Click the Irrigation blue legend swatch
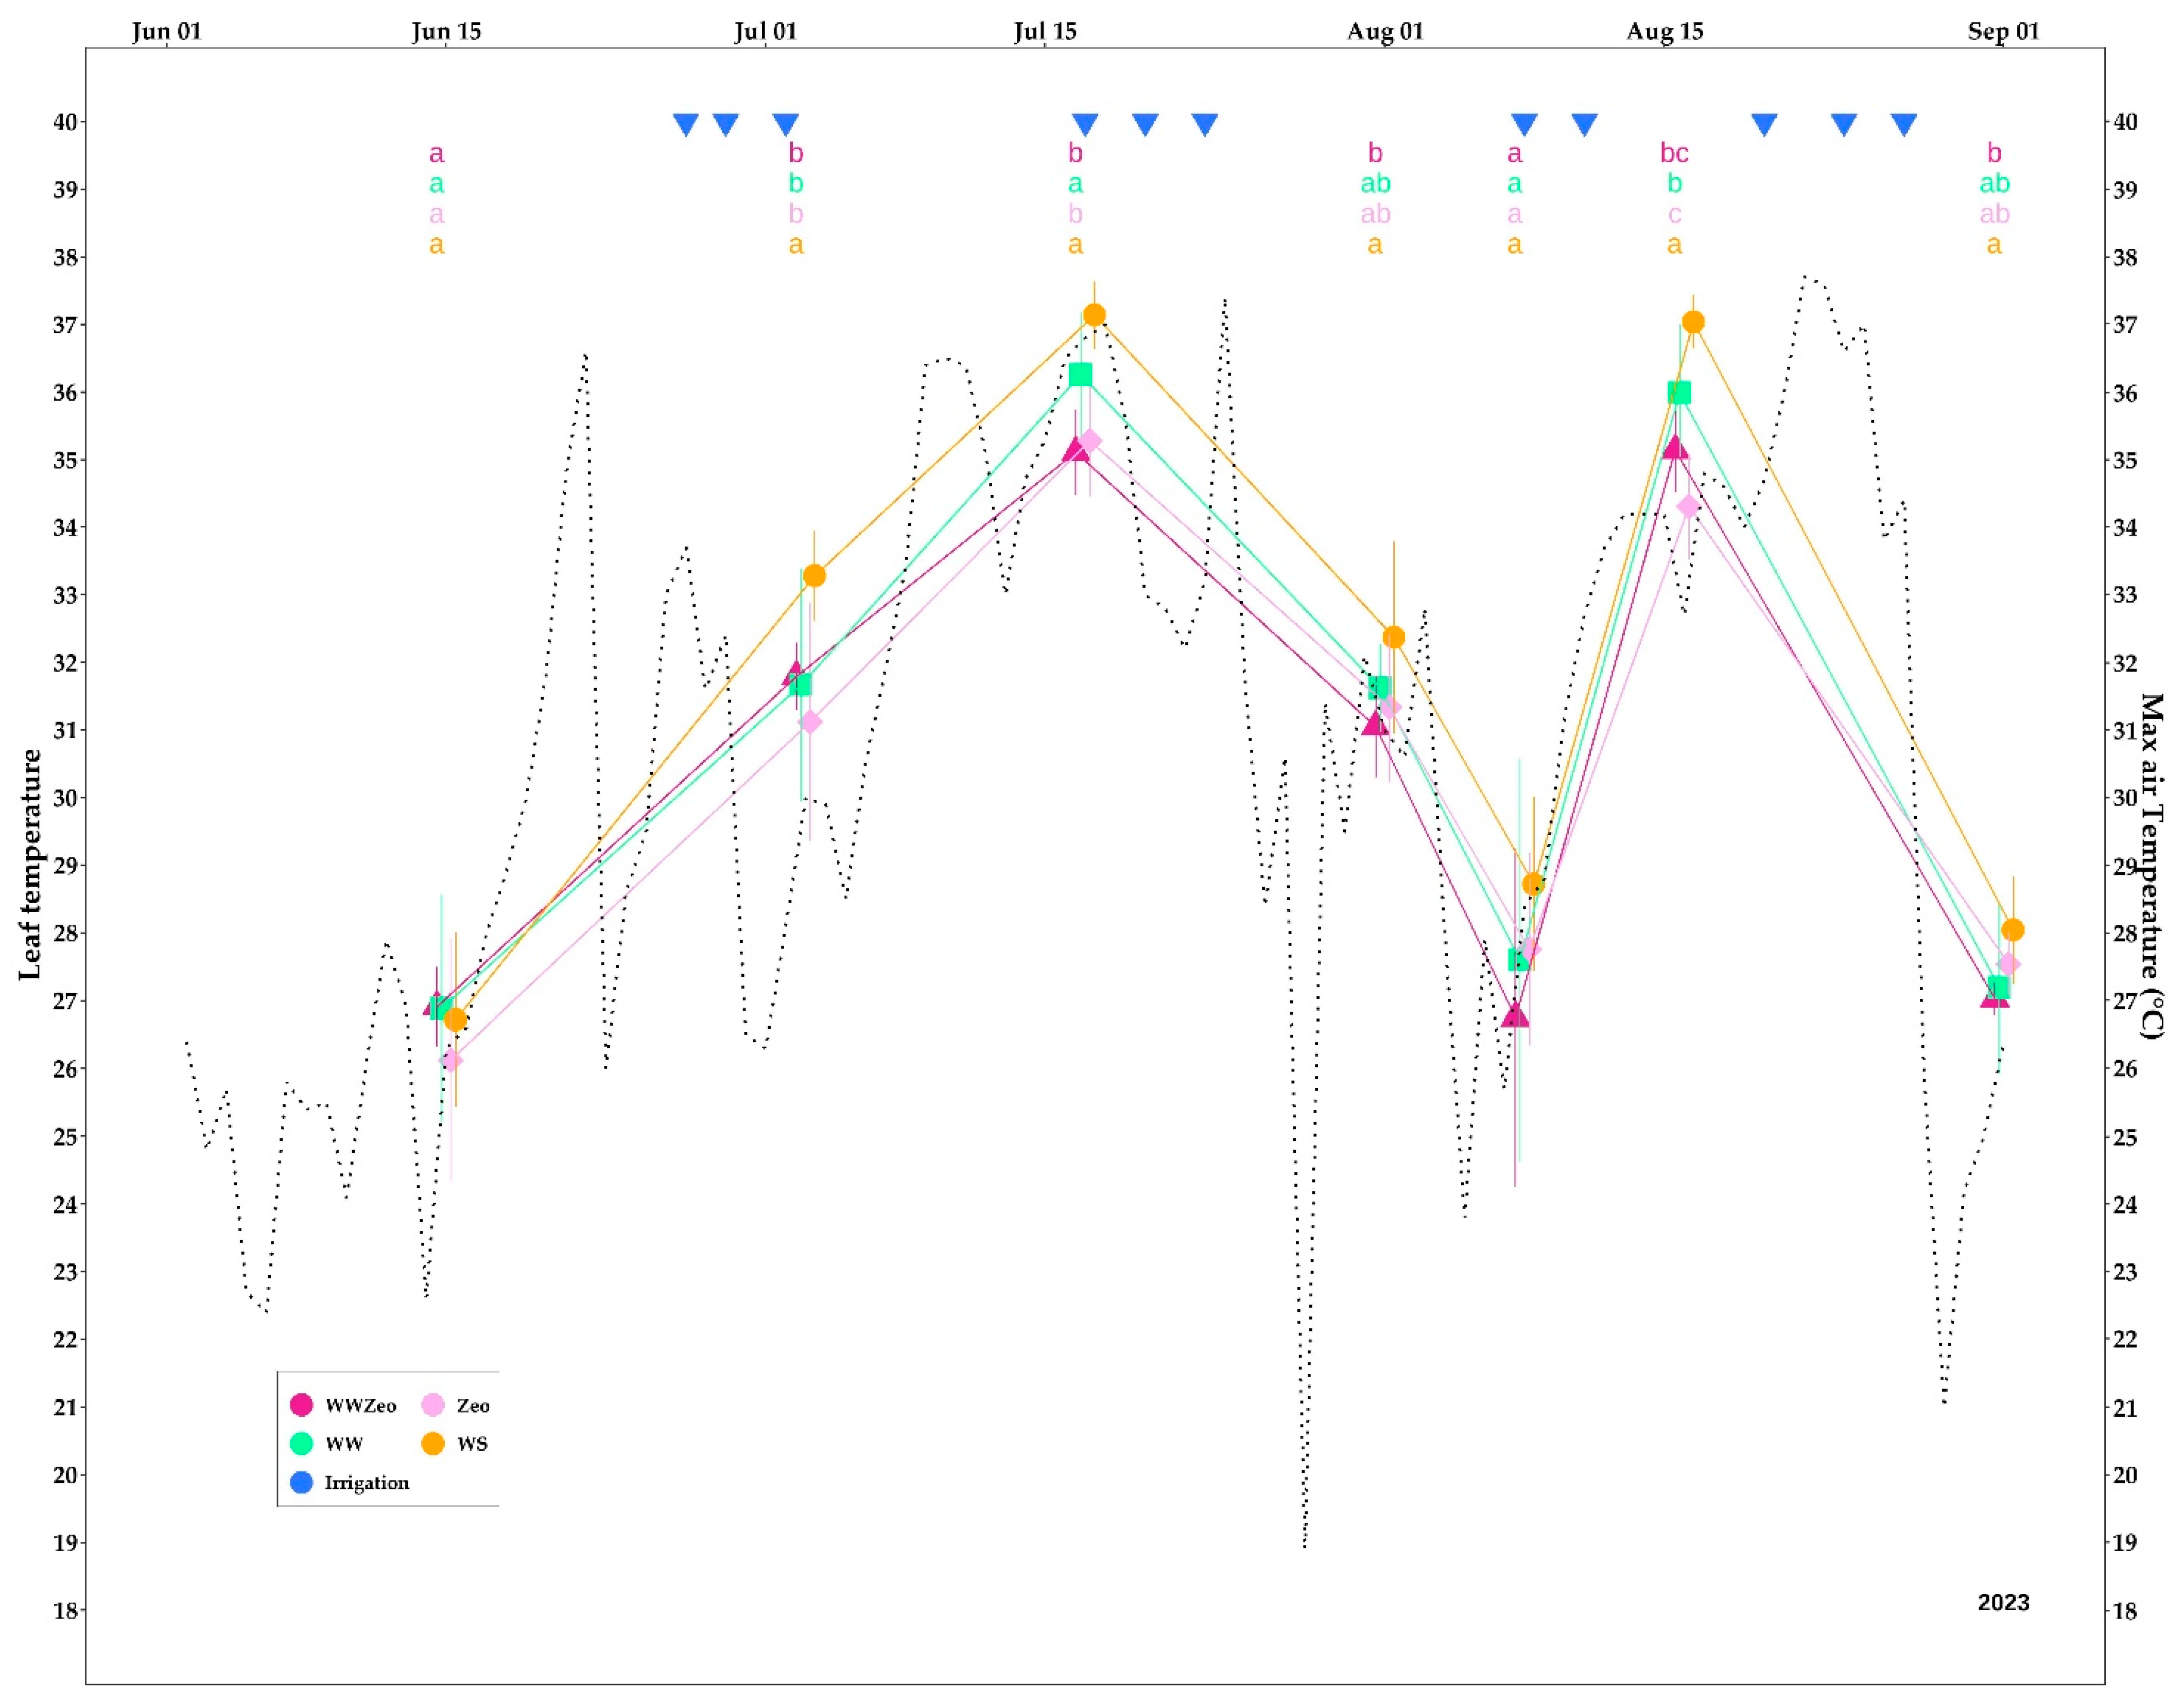2184x1707 pixels. (x=301, y=1482)
